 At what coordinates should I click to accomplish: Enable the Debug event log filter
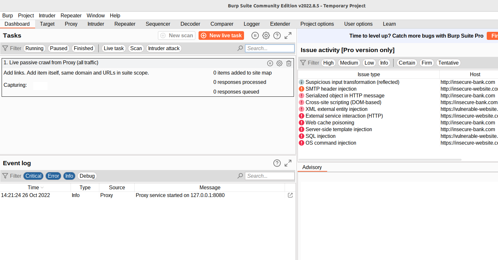click(87, 176)
